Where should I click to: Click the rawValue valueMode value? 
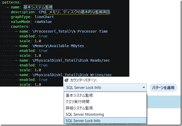click(43, 22)
